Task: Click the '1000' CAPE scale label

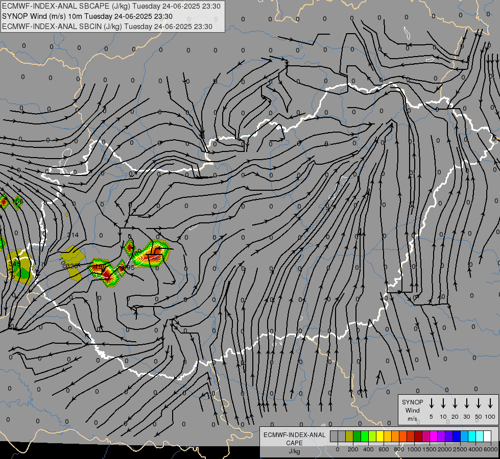Action: pyautogui.click(x=414, y=449)
